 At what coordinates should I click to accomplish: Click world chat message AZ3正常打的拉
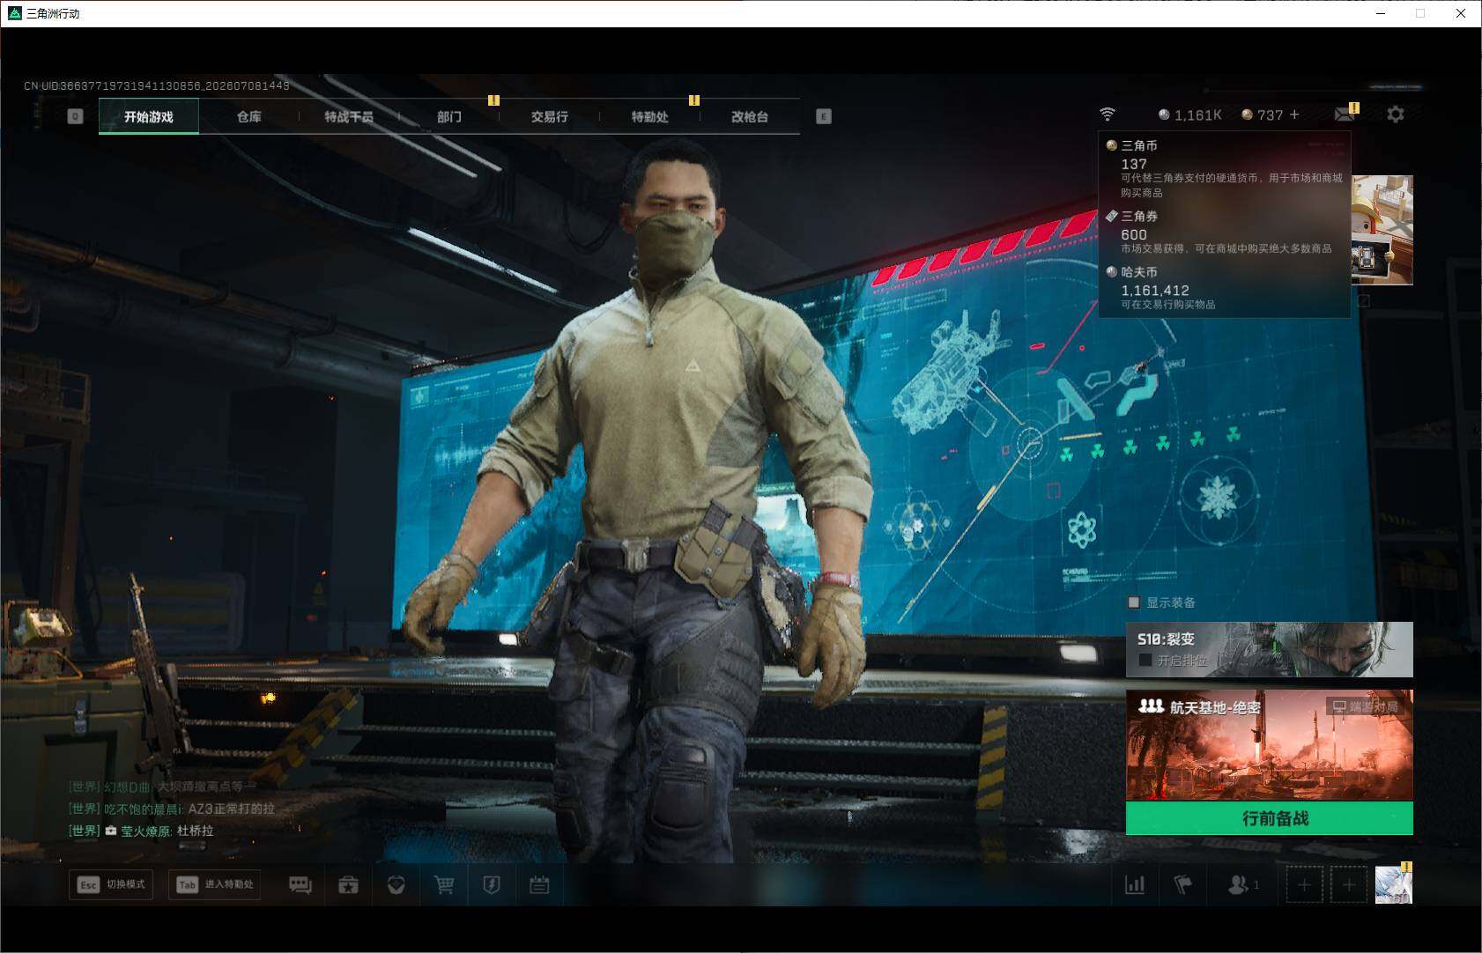click(x=232, y=809)
